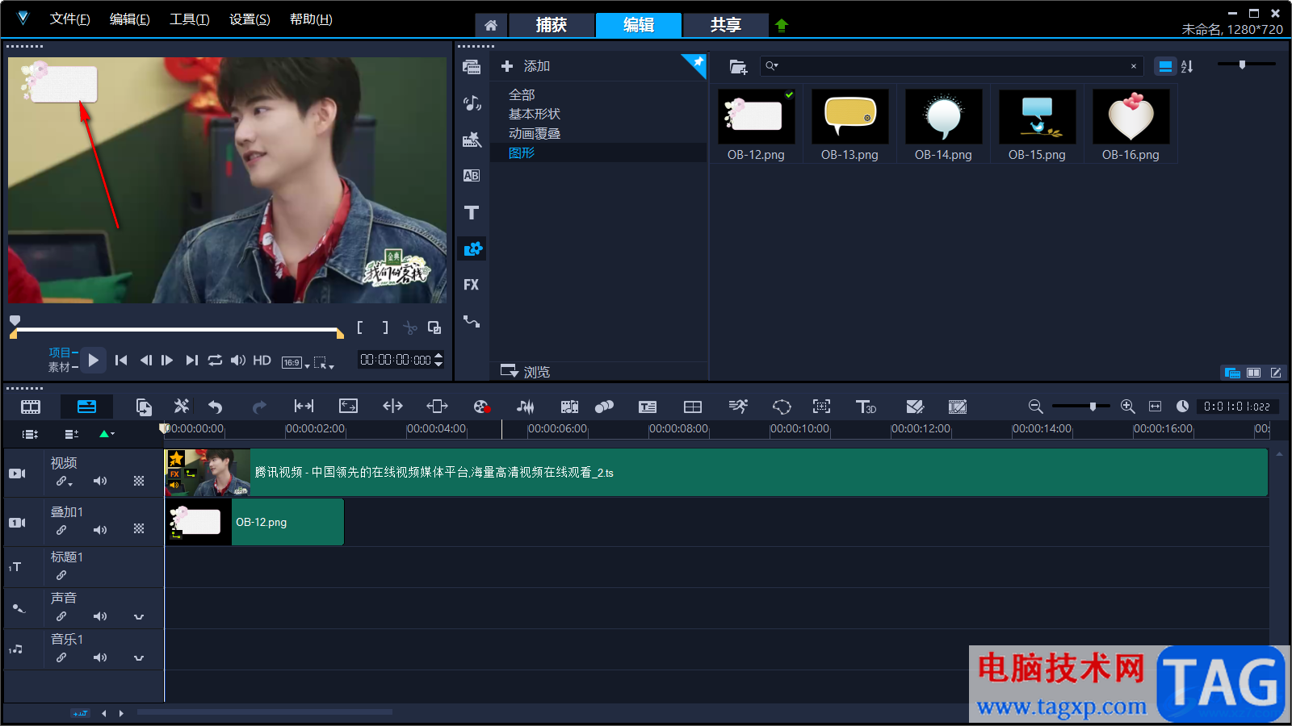
Task: Click the Undo arrow in timeline toolbar
Action: (x=215, y=407)
